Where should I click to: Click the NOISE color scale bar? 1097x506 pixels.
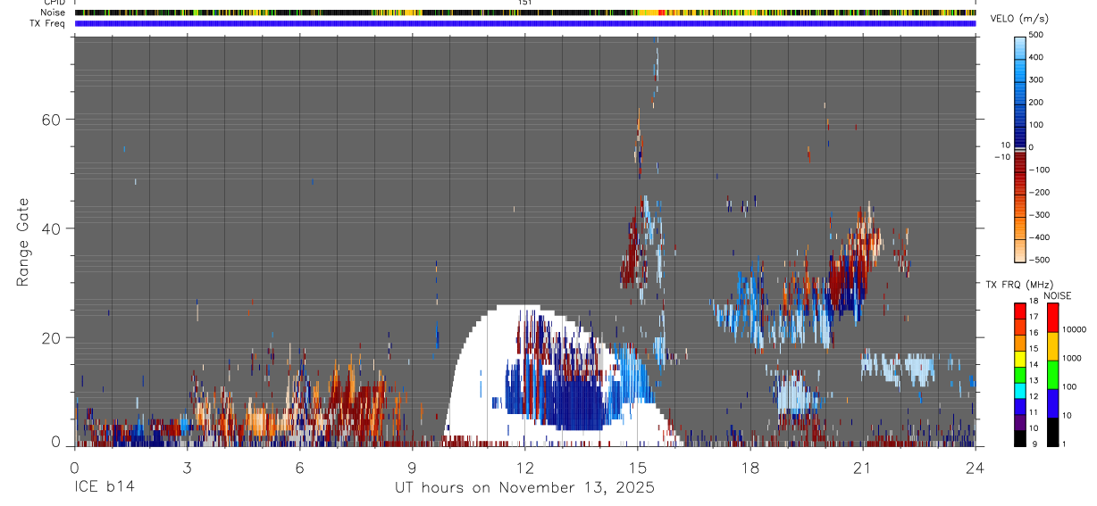[x=1053, y=375]
